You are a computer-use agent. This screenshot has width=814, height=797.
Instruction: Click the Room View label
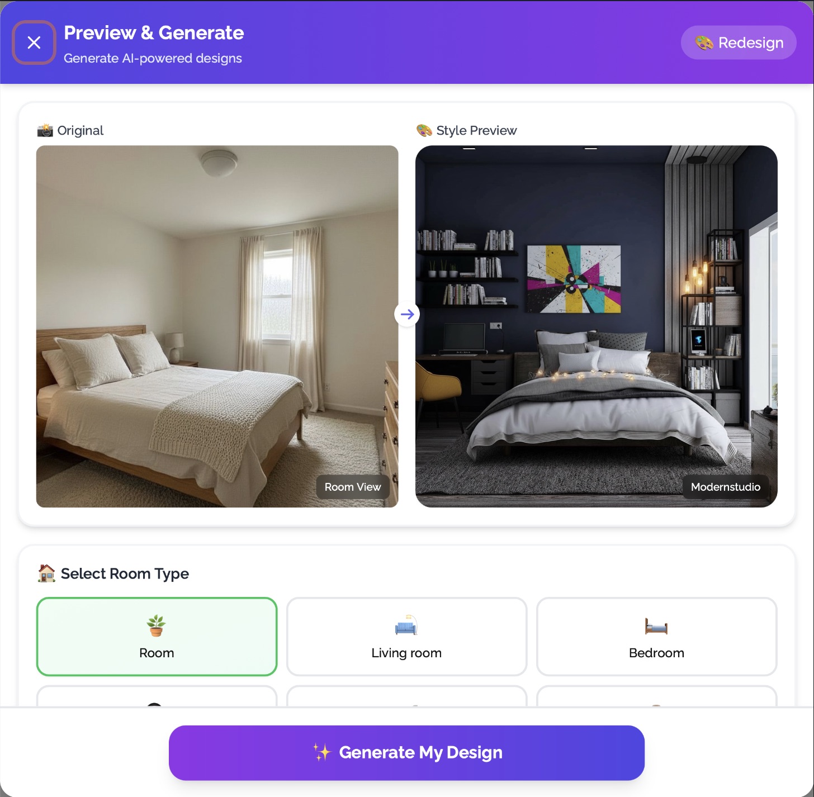[353, 487]
